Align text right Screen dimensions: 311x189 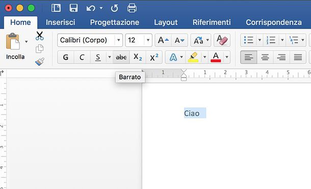tap(281, 57)
